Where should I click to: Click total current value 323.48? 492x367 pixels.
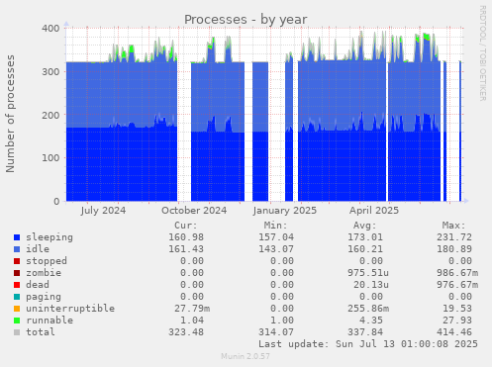pyautogui.click(x=186, y=332)
